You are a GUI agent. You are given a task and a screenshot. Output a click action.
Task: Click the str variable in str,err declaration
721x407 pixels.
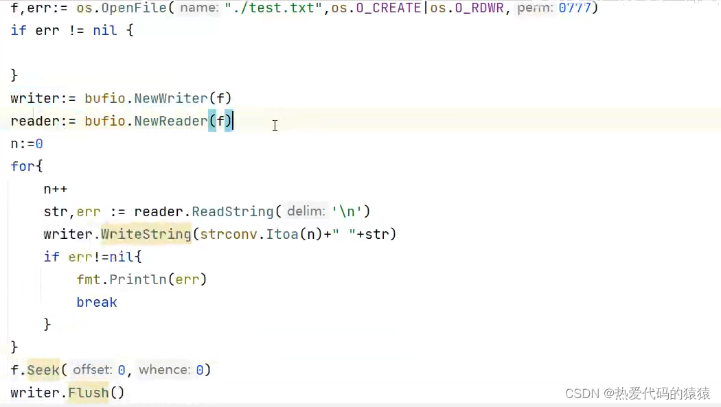(56, 212)
